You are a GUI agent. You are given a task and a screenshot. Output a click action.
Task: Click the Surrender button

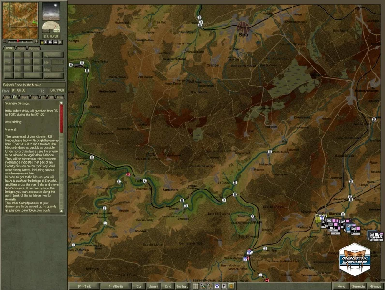[x=358, y=286]
